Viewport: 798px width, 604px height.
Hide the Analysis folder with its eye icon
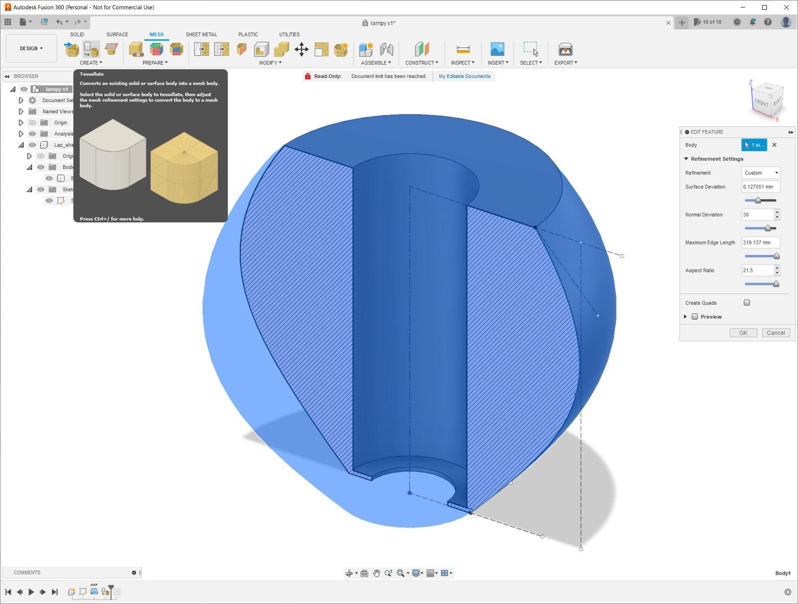(x=32, y=133)
